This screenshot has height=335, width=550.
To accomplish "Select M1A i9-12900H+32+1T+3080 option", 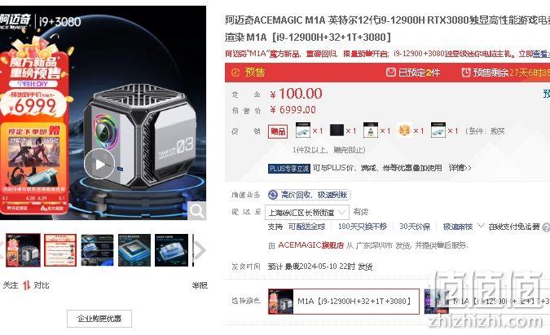I will [343, 301].
